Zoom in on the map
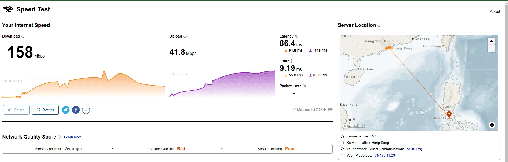This screenshot has height=162, width=508. pyautogui.click(x=491, y=41)
